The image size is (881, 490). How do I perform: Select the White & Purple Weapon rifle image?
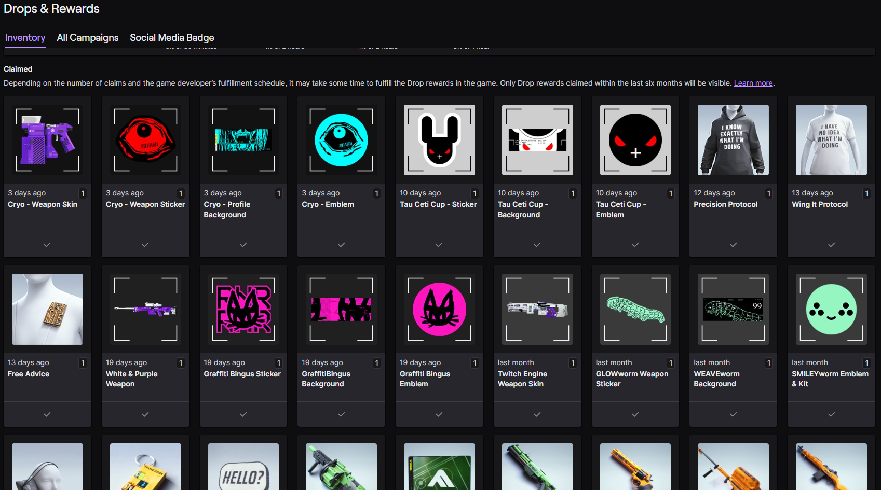(145, 310)
